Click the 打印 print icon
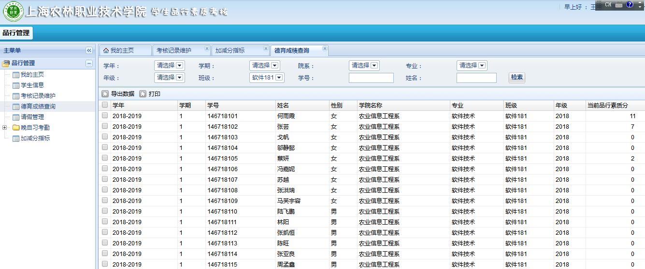 (x=143, y=94)
